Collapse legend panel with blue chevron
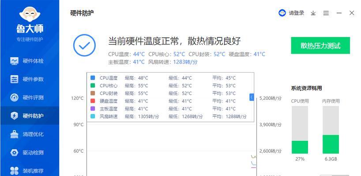Image resolution: width=361 pixels, height=176 pixels. point(252,97)
